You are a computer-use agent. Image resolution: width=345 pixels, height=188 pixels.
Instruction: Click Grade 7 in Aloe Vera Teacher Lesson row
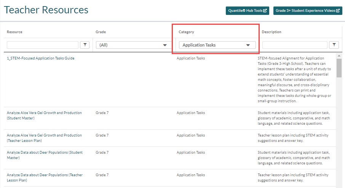tap(102, 135)
